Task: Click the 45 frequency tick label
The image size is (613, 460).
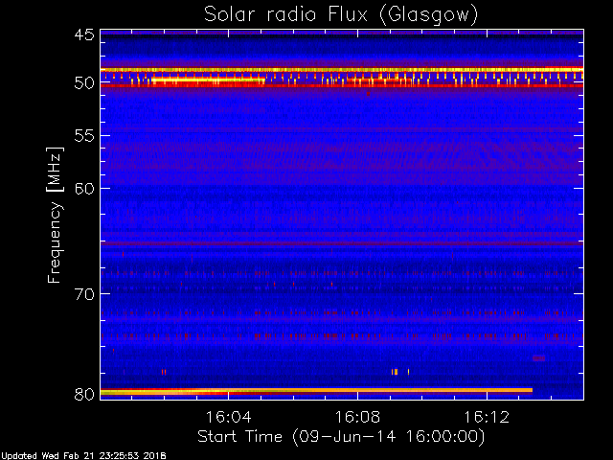Action: coord(84,34)
